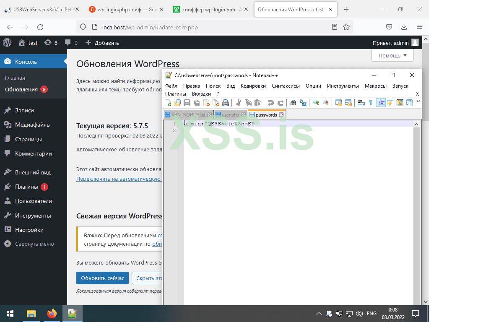This screenshot has width=483, height=322.
Task: Open Кодировки menu in Notepad++
Action: [x=253, y=86]
